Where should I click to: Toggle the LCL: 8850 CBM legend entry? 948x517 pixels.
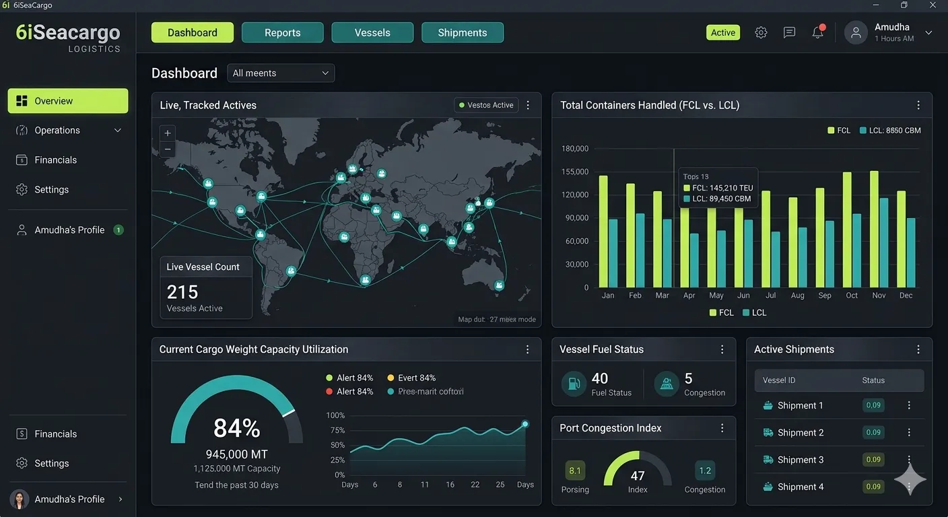pos(890,131)
